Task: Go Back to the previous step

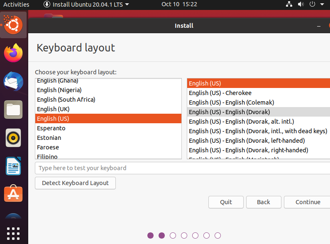Action: [x=264, y=202]
